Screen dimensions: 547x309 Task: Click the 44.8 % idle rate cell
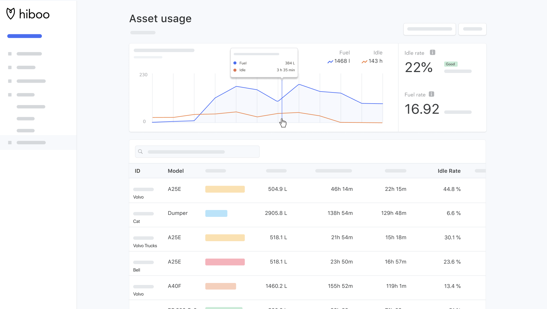click(452, 189)
